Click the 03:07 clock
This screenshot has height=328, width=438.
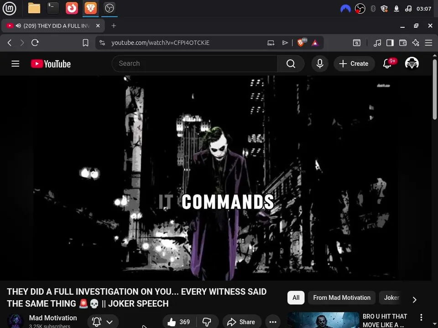424,9
